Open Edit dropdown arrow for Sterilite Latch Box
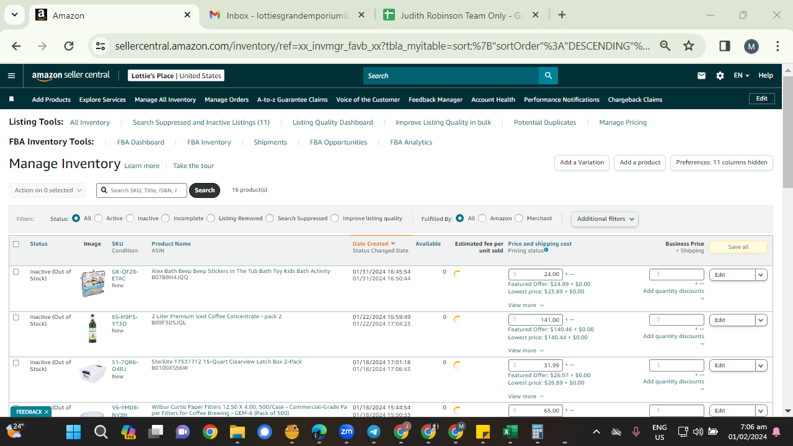793x446 pixels. coord(761,365)
